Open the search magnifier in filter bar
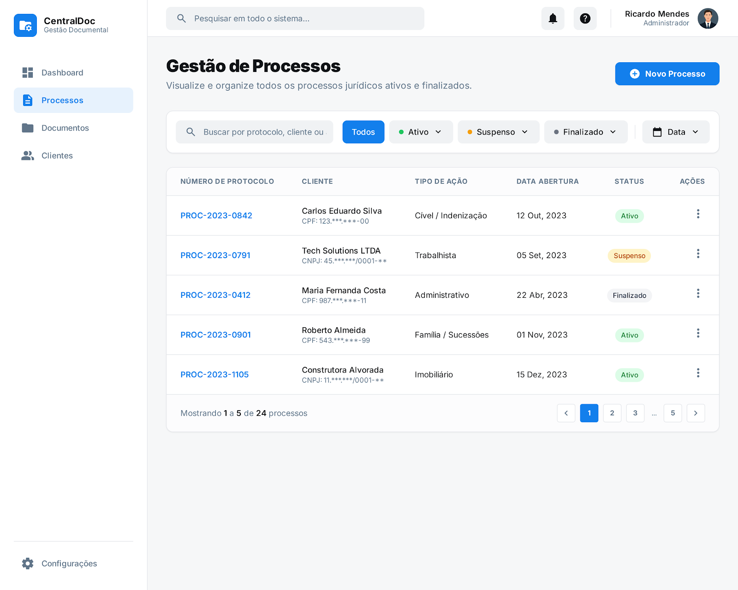The width and height of the screenshot is (738, 590). pyautogui.click(x=190, y=132)
